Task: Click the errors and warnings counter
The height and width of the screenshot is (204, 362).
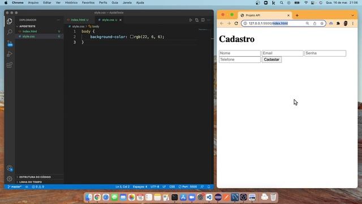Action: coord(38,186)
